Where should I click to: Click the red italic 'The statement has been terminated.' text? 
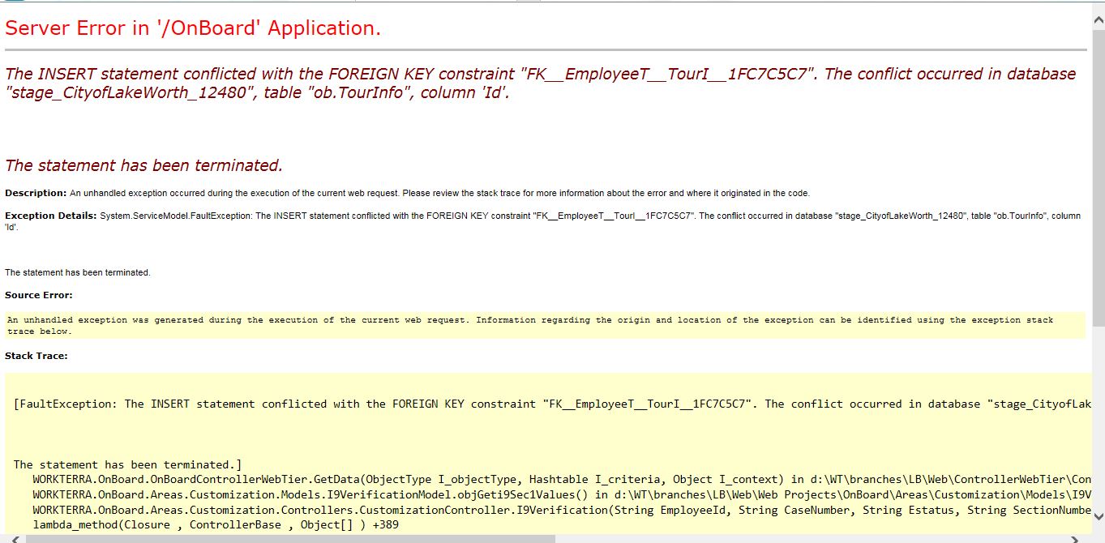click(x=143, y=165)
